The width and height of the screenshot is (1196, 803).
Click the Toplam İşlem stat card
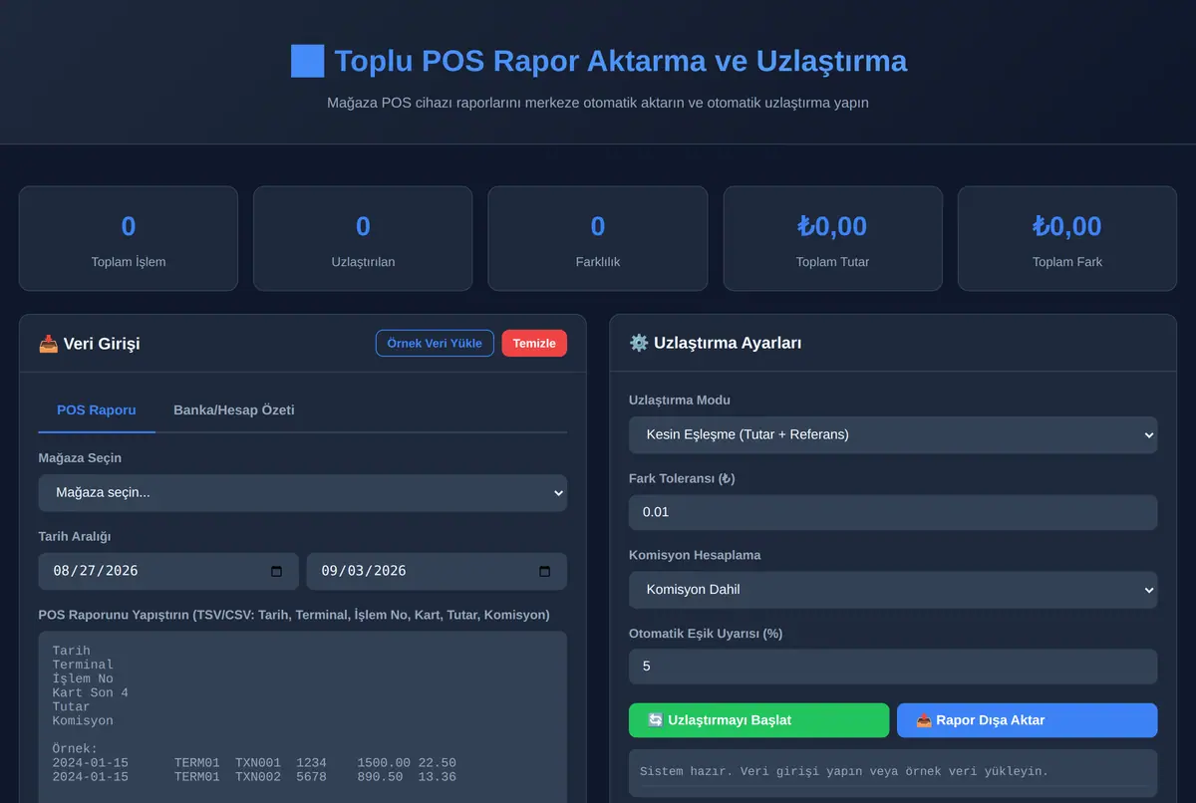coord(129,239)
